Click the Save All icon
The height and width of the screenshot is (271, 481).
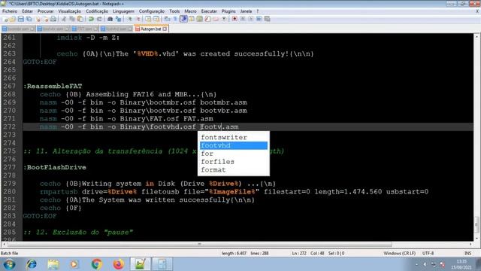pyautogui.click(x=29, y=19)
